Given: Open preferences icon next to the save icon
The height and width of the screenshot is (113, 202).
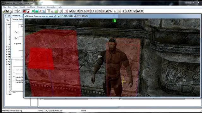Looking at the screenshot, I should tap(11, 11).
